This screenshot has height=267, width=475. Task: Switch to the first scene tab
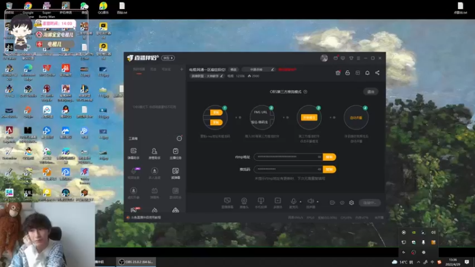tap(139, 69)
